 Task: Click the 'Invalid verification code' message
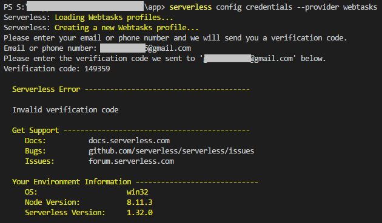pos(65,110)
